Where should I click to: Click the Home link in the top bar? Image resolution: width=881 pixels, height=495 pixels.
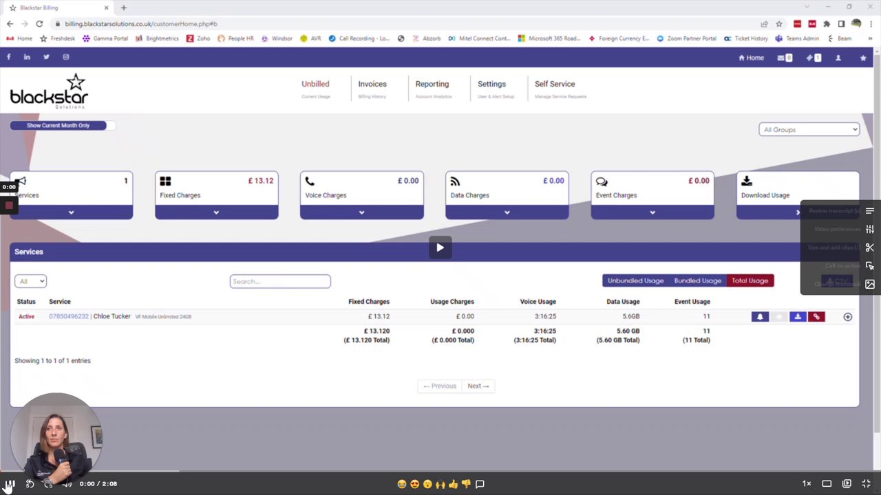(x=751, y=58)
